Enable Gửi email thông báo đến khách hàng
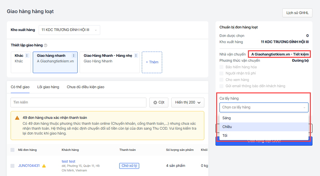Image resolution: width=320 pixels, height=176 pixels. (x=221, y=86)
